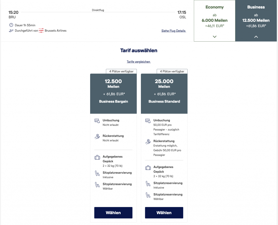
Task: Click the airplane icon beside Durchgeführt von
Action: tap(11, 31)
